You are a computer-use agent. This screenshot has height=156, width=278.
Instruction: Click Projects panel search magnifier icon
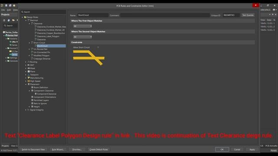pyautogui.click(x=5, y=26)
